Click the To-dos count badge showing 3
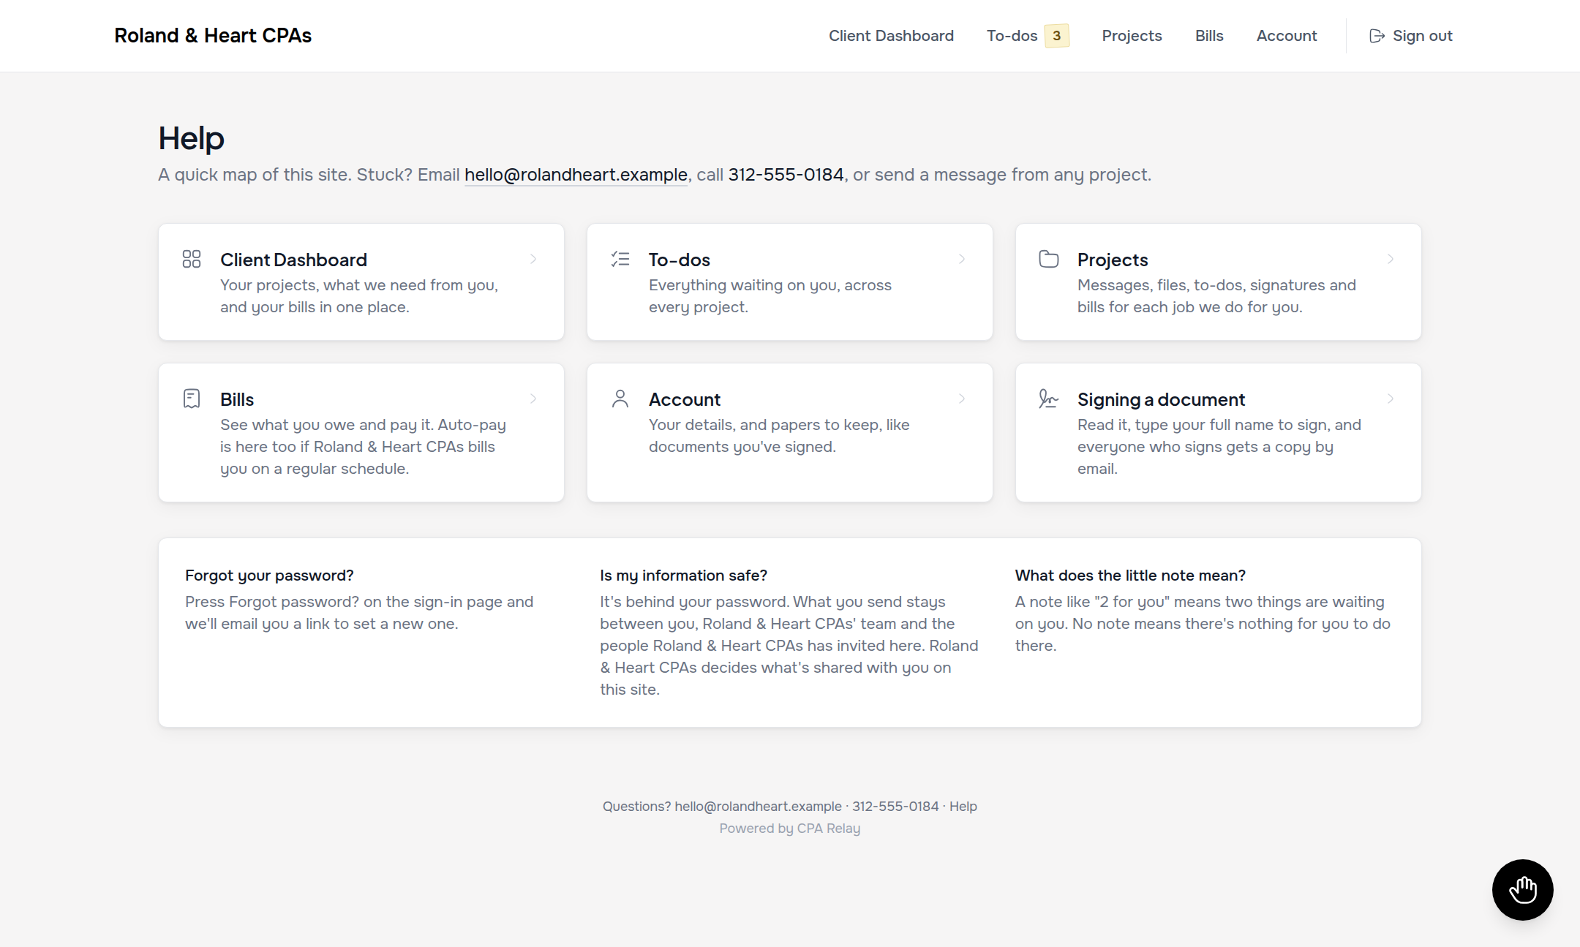Screen dimensions: 1580x947 pos(1056,36)
